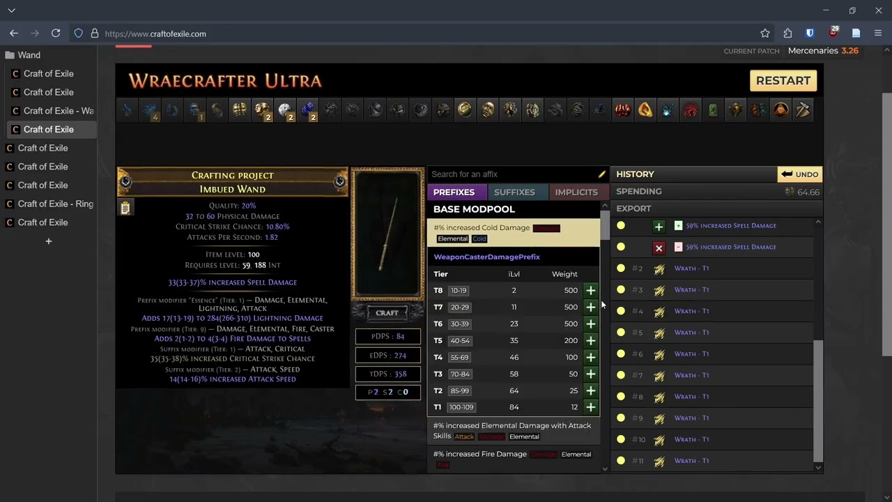Image resolution: width=892 pixels, height=502 pixels.
Task: Add tier T5 40-54 with plus button
Action: pyautogui.click(x=590, y=340)
